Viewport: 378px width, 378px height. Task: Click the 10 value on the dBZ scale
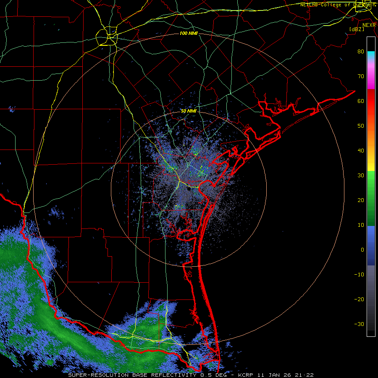pyautogui.click(x=361, y=225)
